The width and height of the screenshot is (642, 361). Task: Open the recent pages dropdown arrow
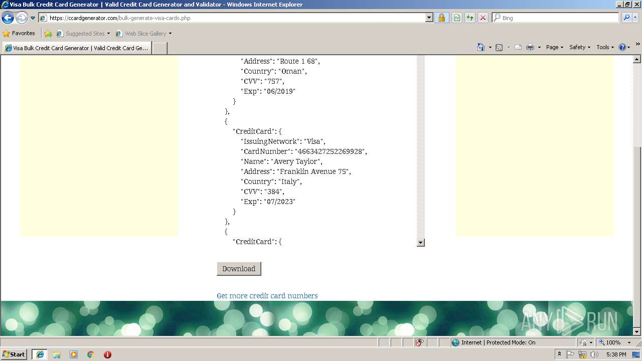pyautogui.click(x=33, y=18)
